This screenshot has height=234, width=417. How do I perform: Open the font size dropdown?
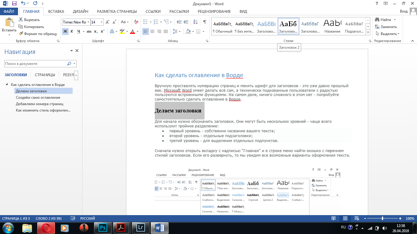[x=101, y=22]
